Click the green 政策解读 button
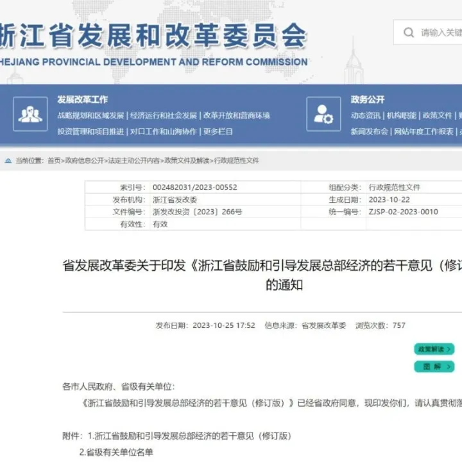The image size is (462, 462). (434, 349)
